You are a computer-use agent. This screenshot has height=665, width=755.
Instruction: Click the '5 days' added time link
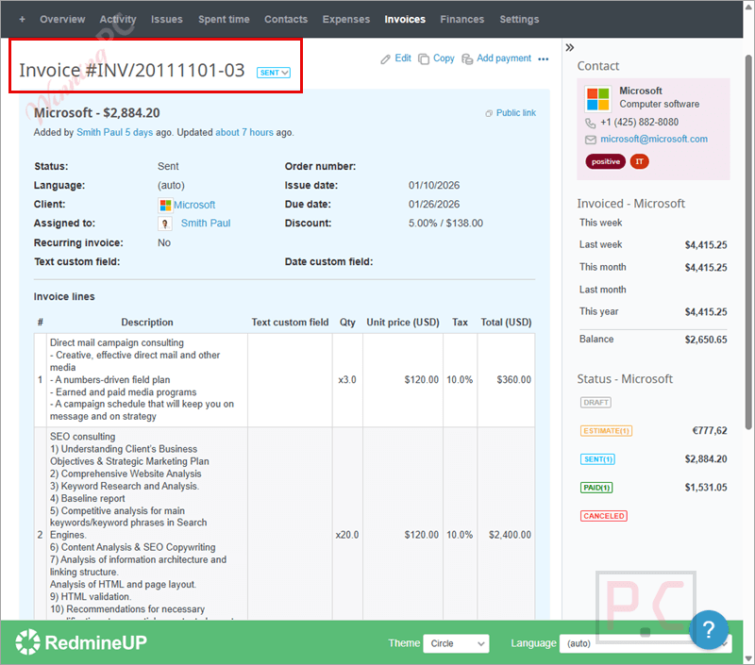(139, 132)
